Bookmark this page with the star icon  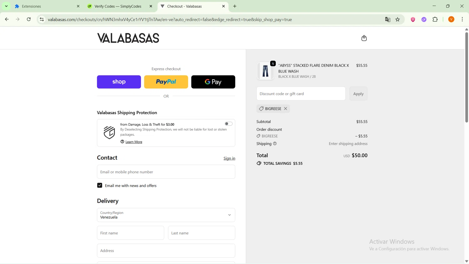(x=398, y=19)
